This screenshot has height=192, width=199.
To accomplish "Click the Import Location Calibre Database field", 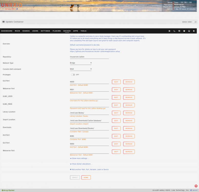I will tap(89, 121).
